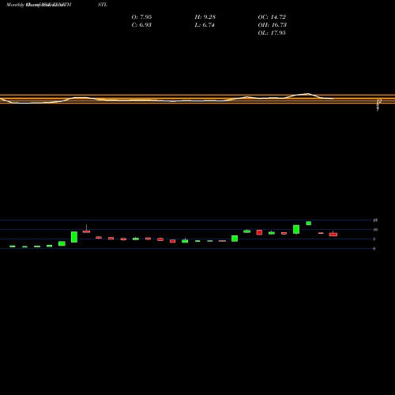Click the 0 label on the price axis
395x395 pixels.
pos(374,249)
